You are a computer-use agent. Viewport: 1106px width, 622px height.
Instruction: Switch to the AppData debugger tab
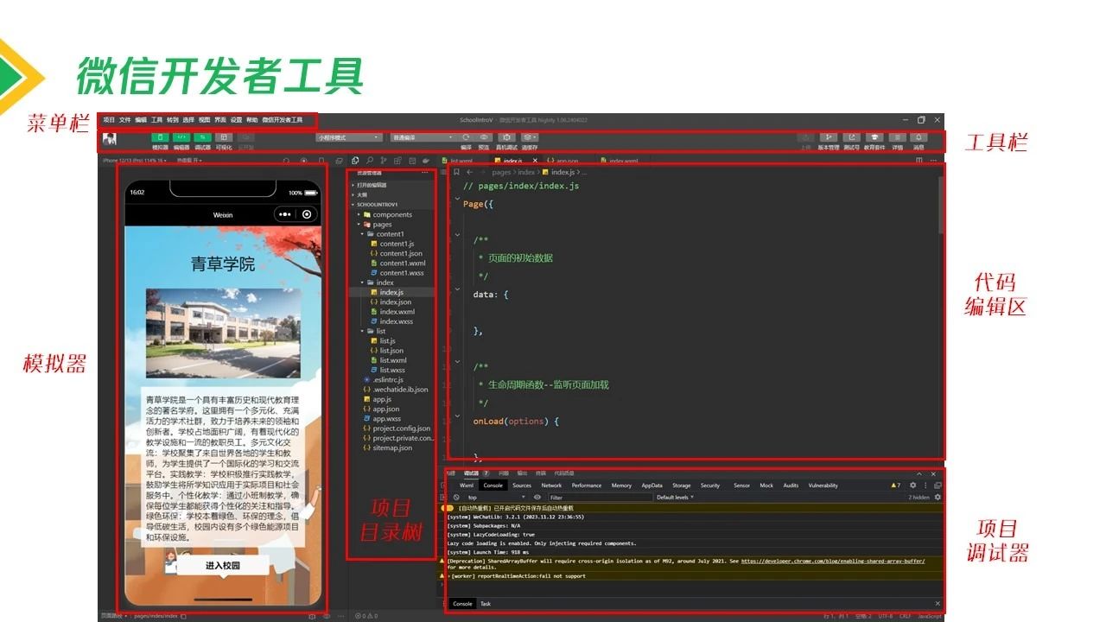point(652,486)
